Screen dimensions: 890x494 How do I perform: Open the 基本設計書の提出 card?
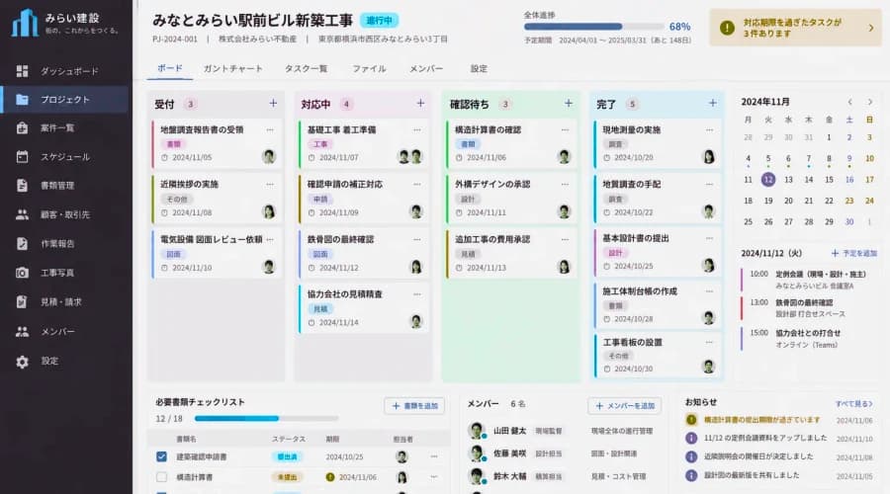pos(658,252)
